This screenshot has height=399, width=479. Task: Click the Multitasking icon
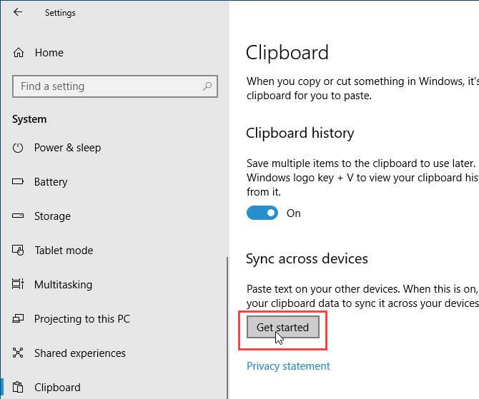coord(19,285)
